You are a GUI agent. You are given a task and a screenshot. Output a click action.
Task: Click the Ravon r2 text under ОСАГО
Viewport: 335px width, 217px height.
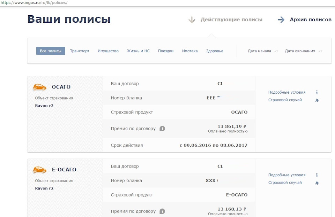pos(44,106)
